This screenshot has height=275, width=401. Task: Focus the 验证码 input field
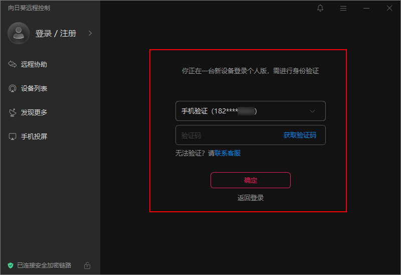pyautogui.click(x=226, y=135)
